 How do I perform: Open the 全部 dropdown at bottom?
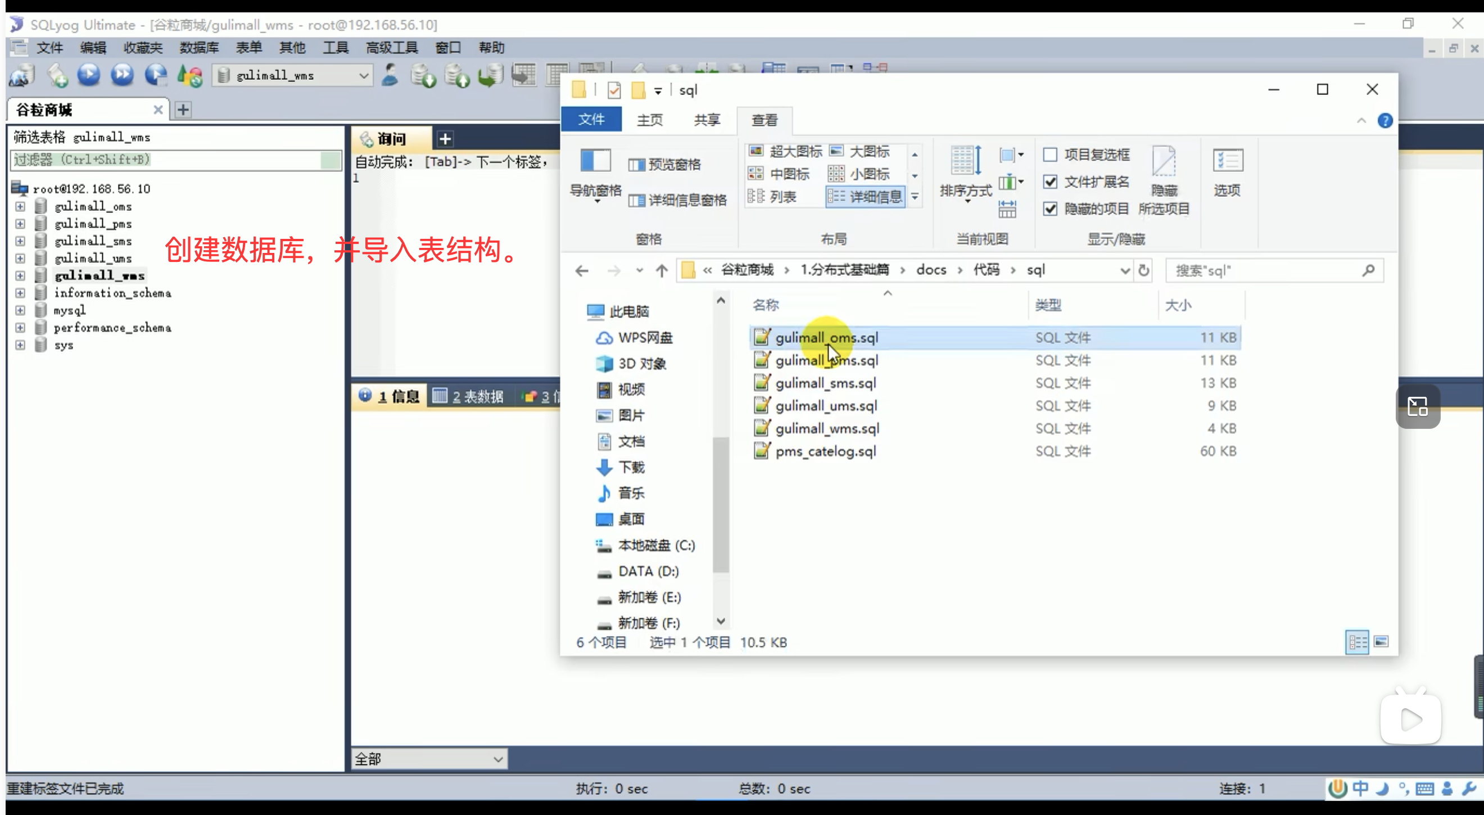pos(498,759)
